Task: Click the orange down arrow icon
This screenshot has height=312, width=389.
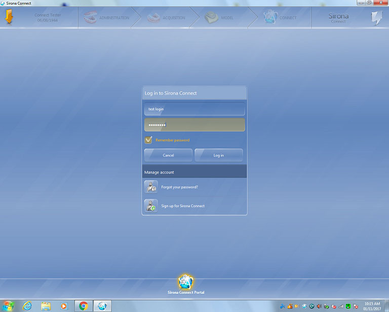Action: pos(9,17)
